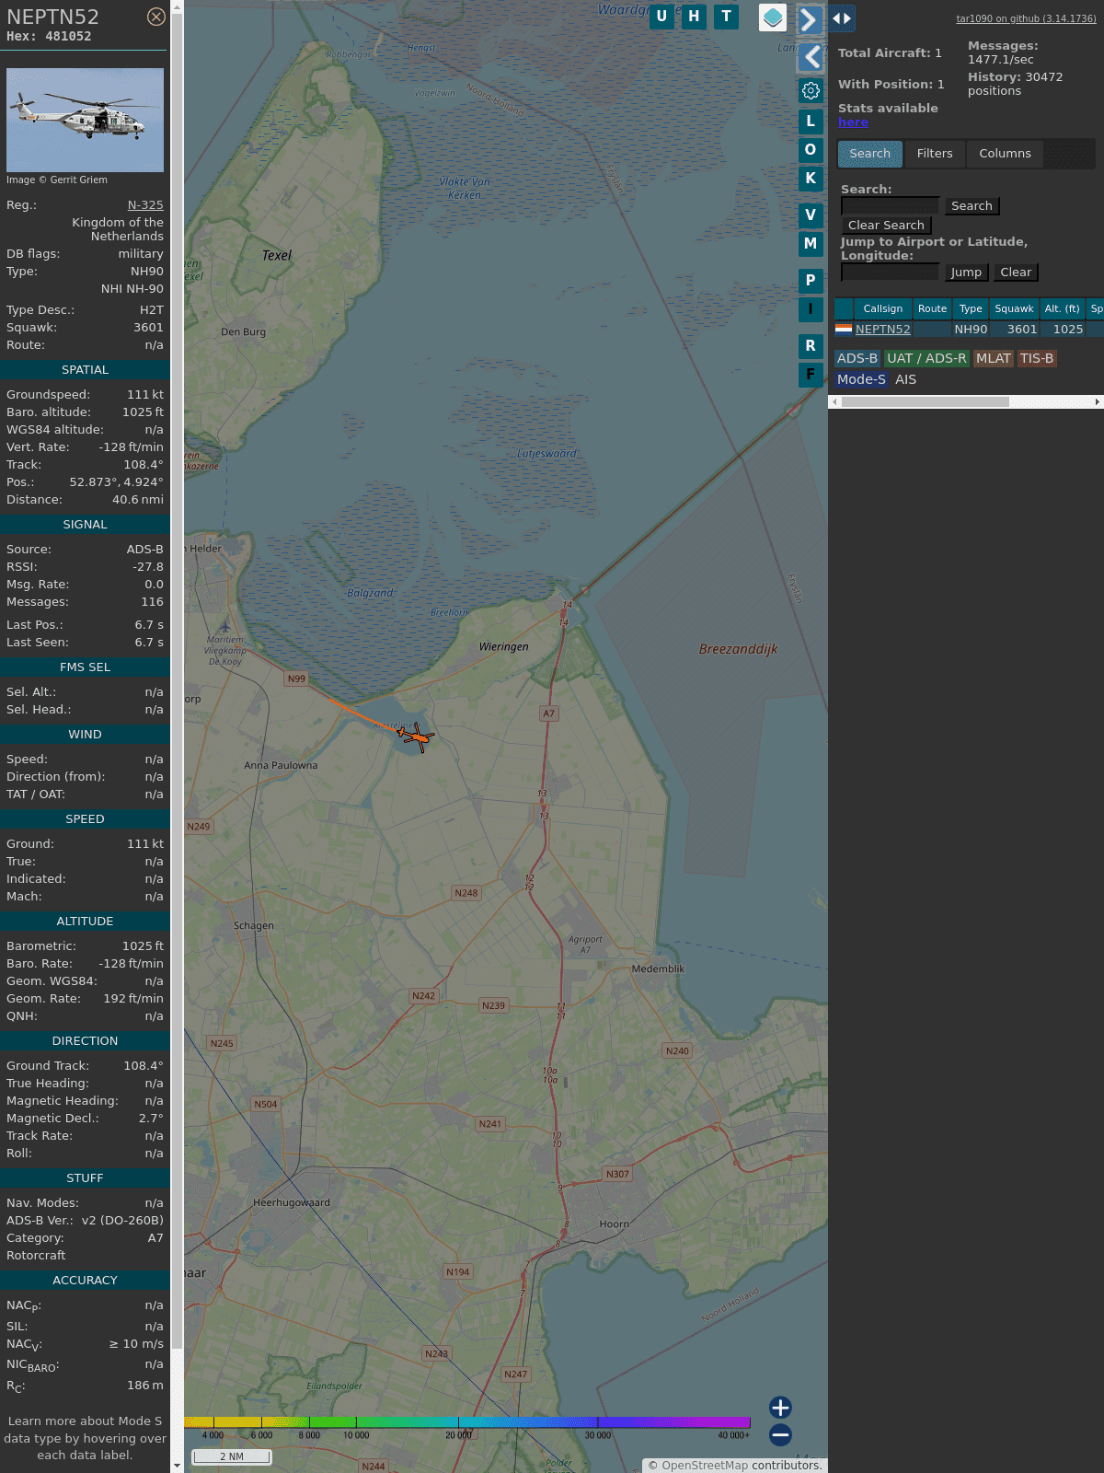The width and height of the screenshot is (1104, 1473).
Task: Click the Jump button
Action: pos(966,273)
